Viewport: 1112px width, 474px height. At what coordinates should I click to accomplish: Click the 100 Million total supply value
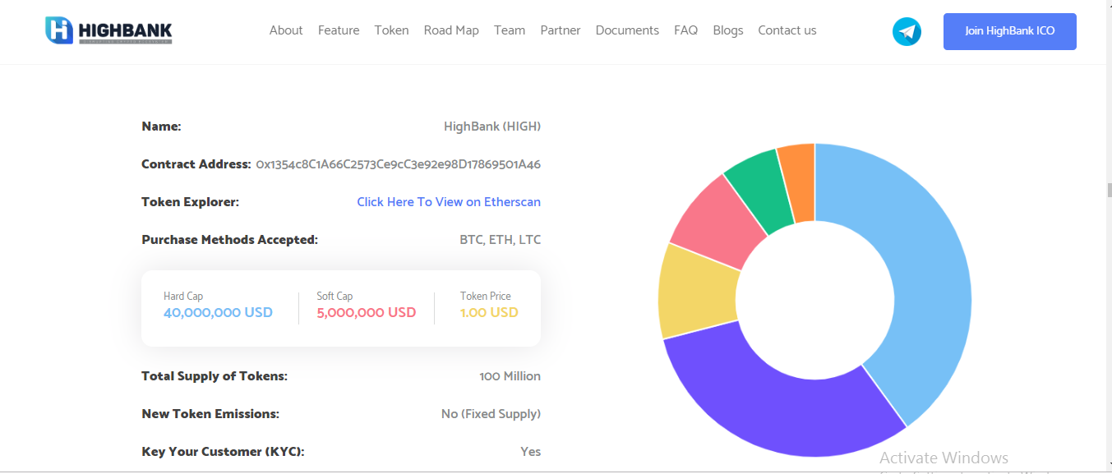[x=510, y=376]
